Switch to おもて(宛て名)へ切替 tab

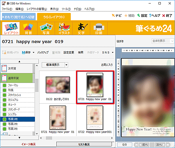coord(19,17)
